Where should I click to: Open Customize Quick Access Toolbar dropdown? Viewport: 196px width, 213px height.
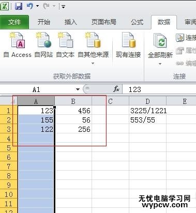(x=63, y=7)
